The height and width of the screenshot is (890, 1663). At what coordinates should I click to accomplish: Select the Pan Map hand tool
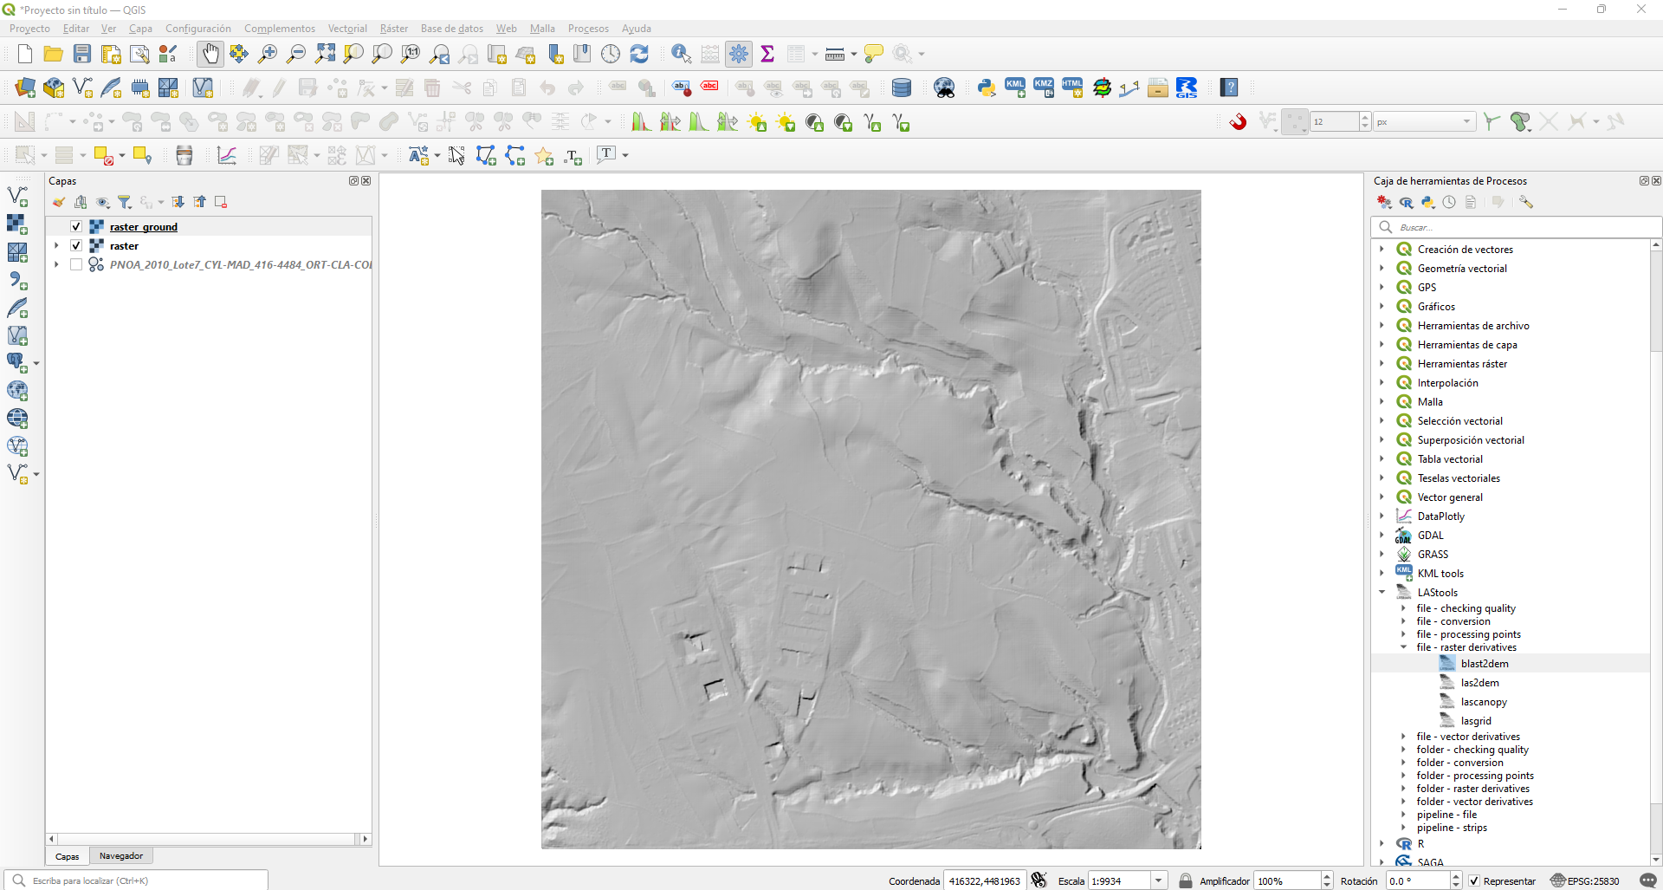tap(210, 54)
